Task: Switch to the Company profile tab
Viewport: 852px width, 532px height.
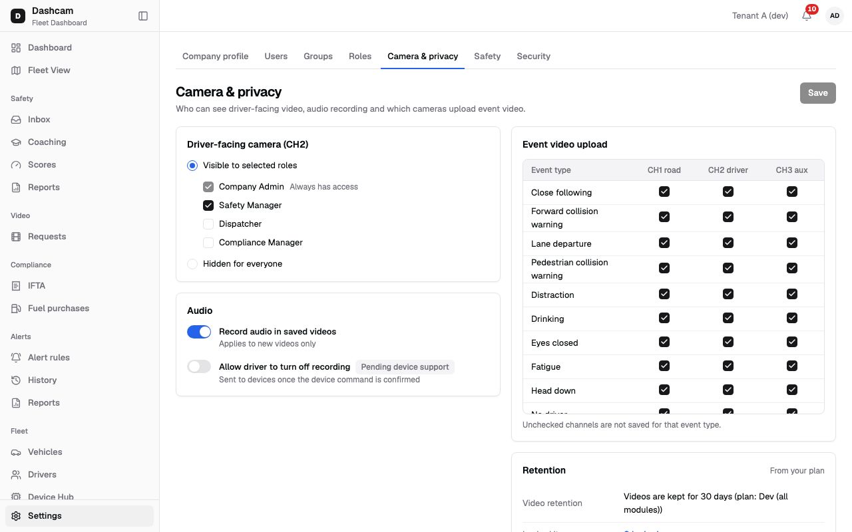Action: pyautogui.click(x=216, y=57)
